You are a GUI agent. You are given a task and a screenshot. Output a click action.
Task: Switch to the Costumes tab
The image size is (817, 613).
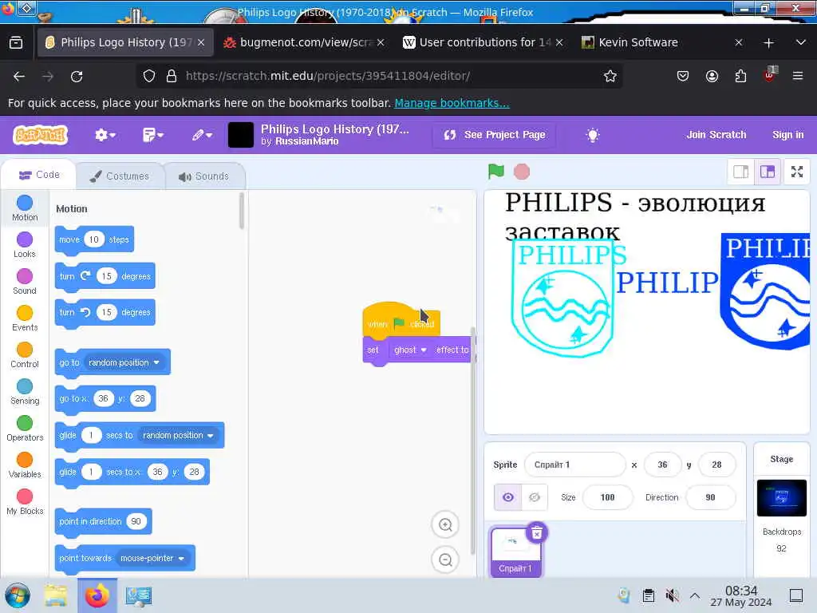[120, 176]
